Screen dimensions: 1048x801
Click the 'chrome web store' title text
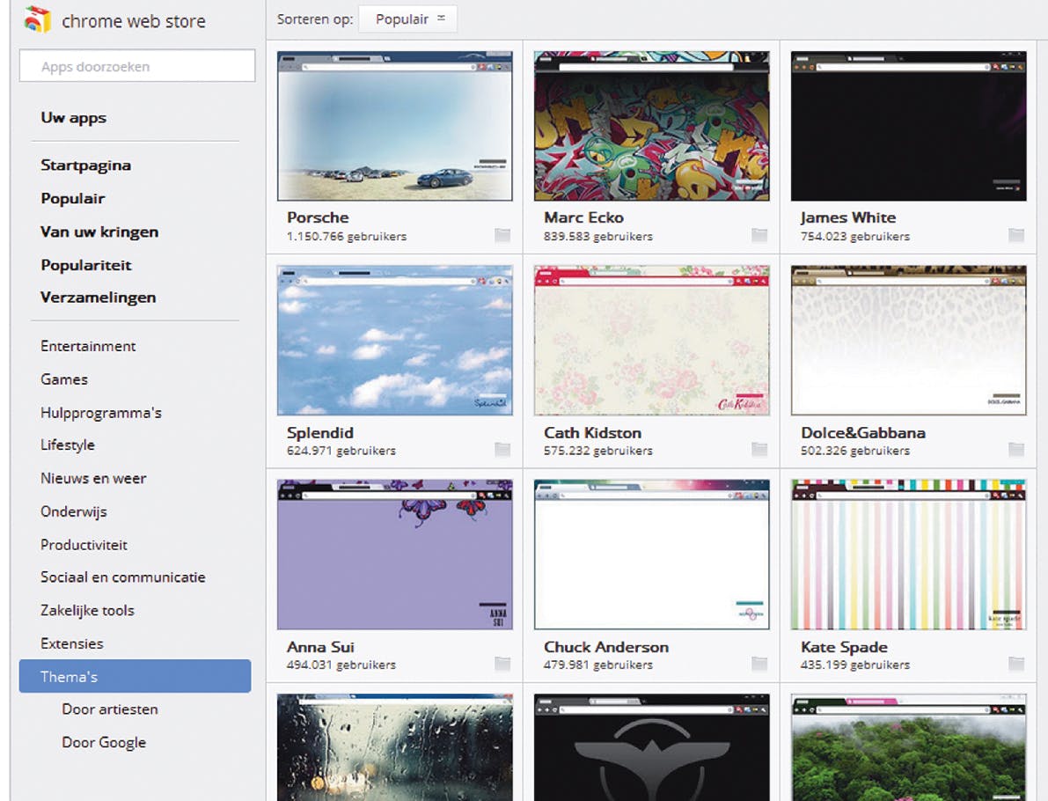tap(134, 21)
